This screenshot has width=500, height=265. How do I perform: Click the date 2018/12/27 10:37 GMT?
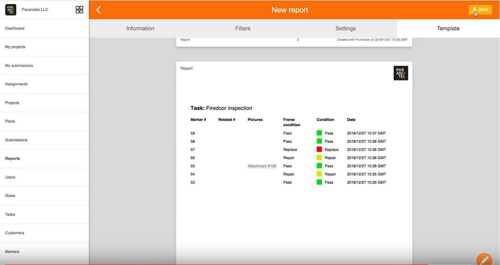click(366, 133)
